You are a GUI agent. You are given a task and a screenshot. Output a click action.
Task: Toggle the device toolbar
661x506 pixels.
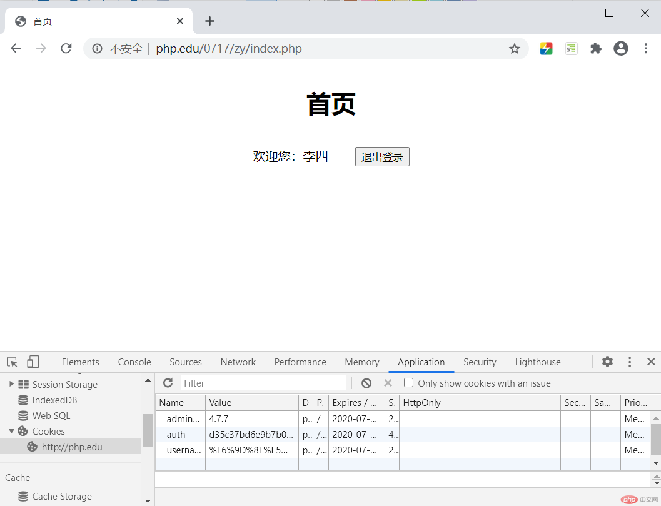pos(33,362)
